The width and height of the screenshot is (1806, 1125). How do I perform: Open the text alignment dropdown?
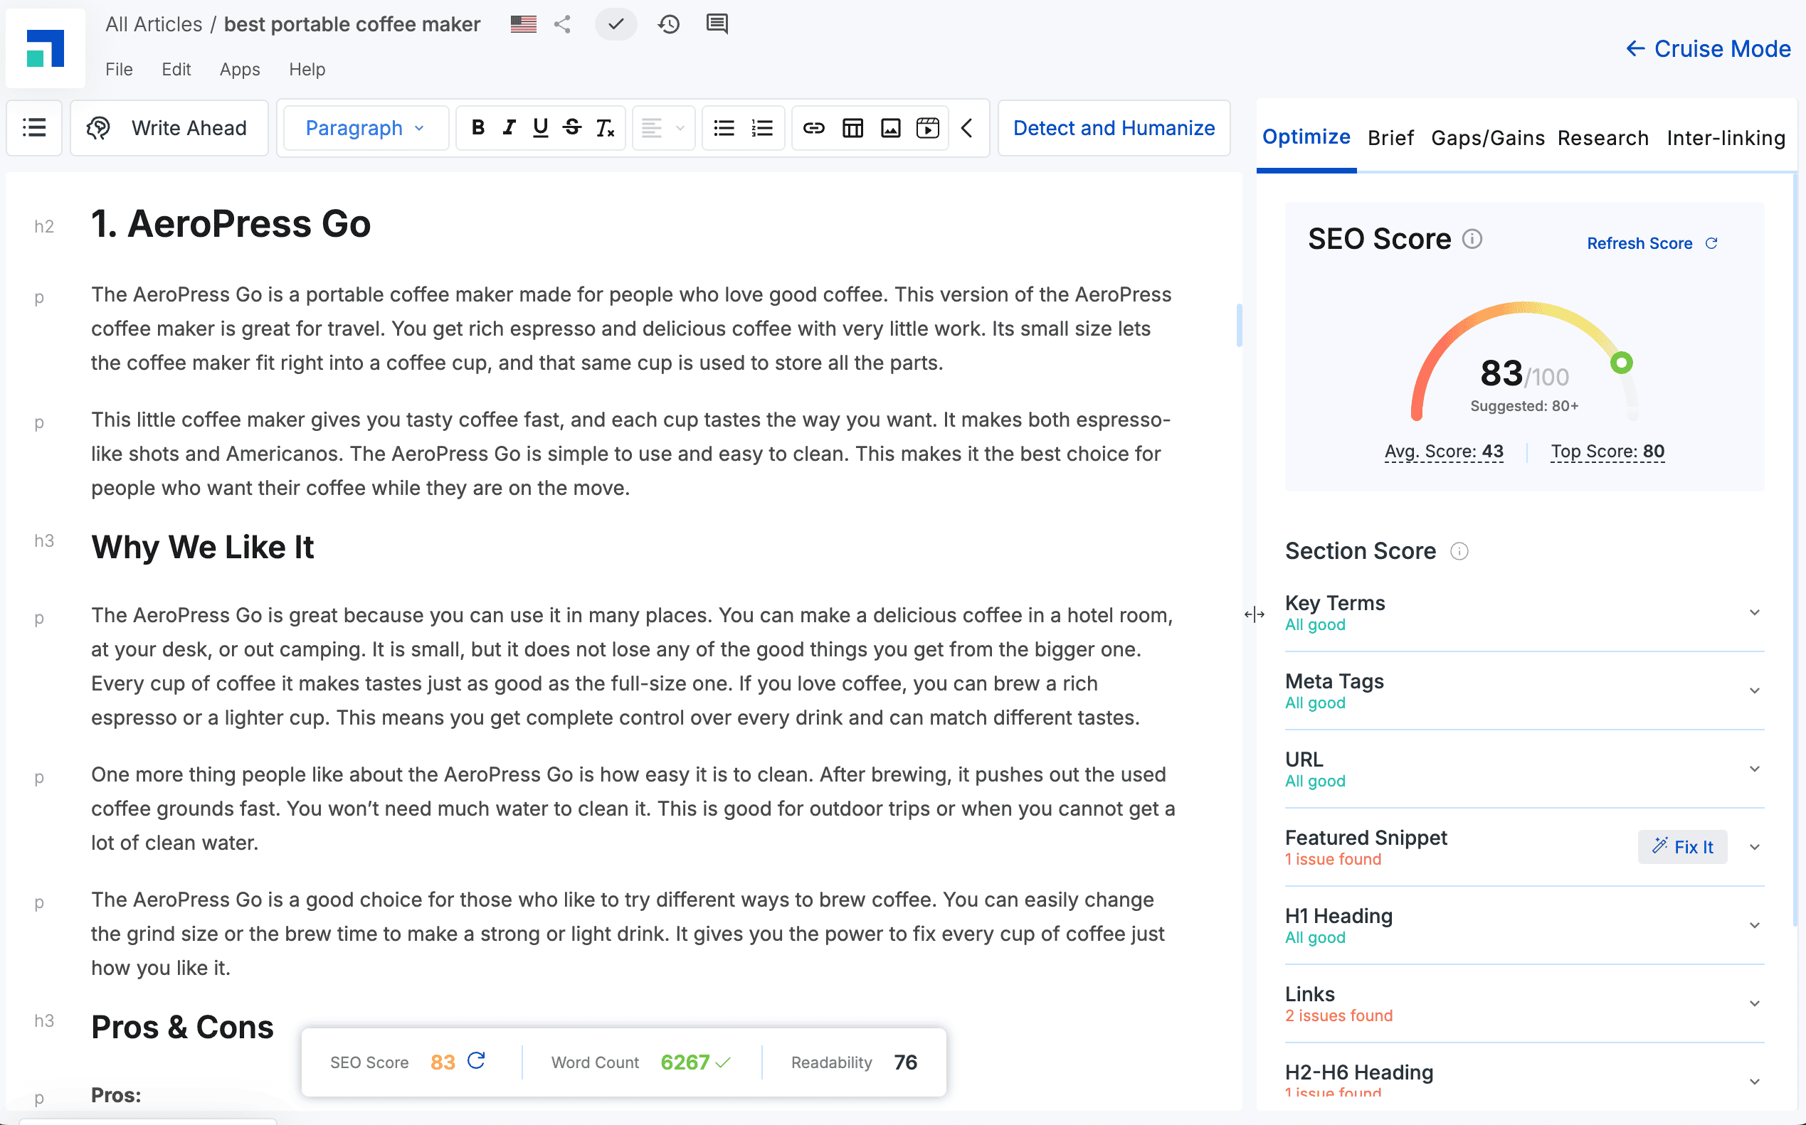point(663,128)
